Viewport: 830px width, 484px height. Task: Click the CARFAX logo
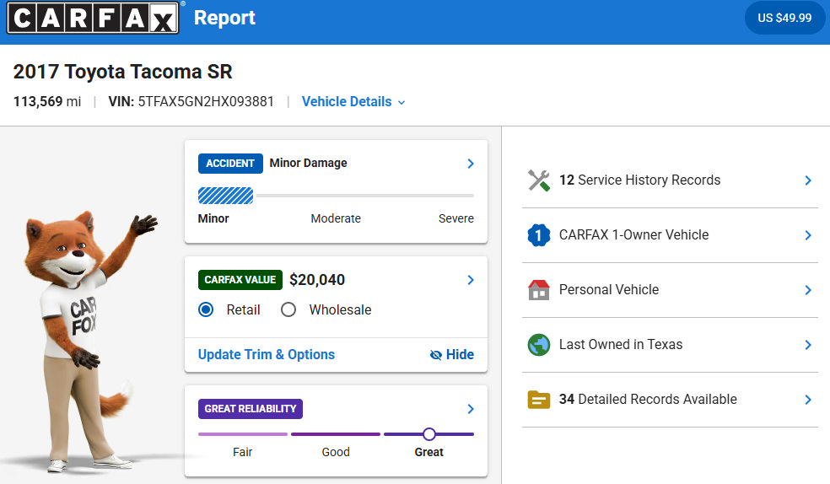93,18
